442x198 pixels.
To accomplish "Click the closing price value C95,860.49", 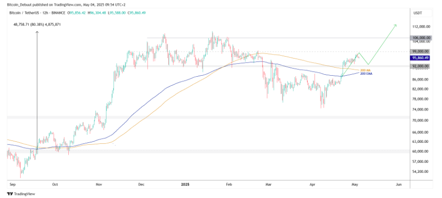I will point(137,13).
